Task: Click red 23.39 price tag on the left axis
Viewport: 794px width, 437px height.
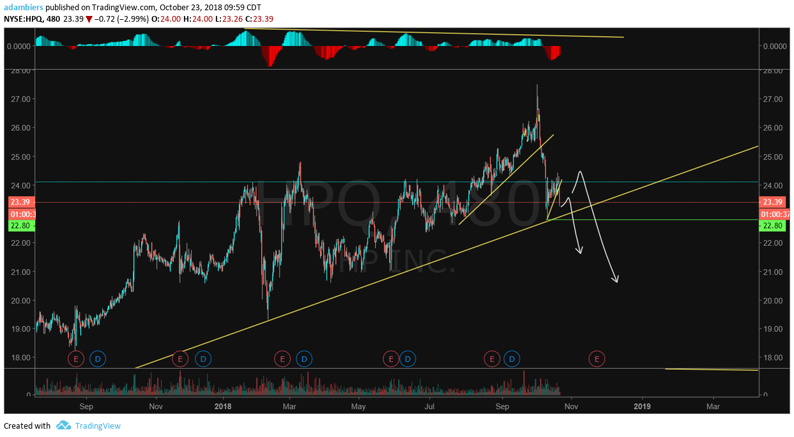Action: 22,202
